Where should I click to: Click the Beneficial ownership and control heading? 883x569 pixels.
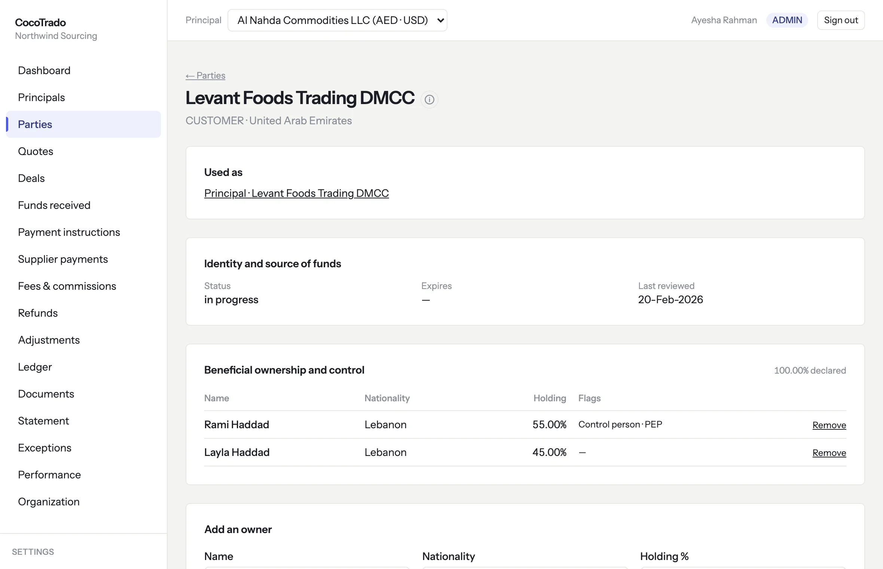click(x=284, y=370)
